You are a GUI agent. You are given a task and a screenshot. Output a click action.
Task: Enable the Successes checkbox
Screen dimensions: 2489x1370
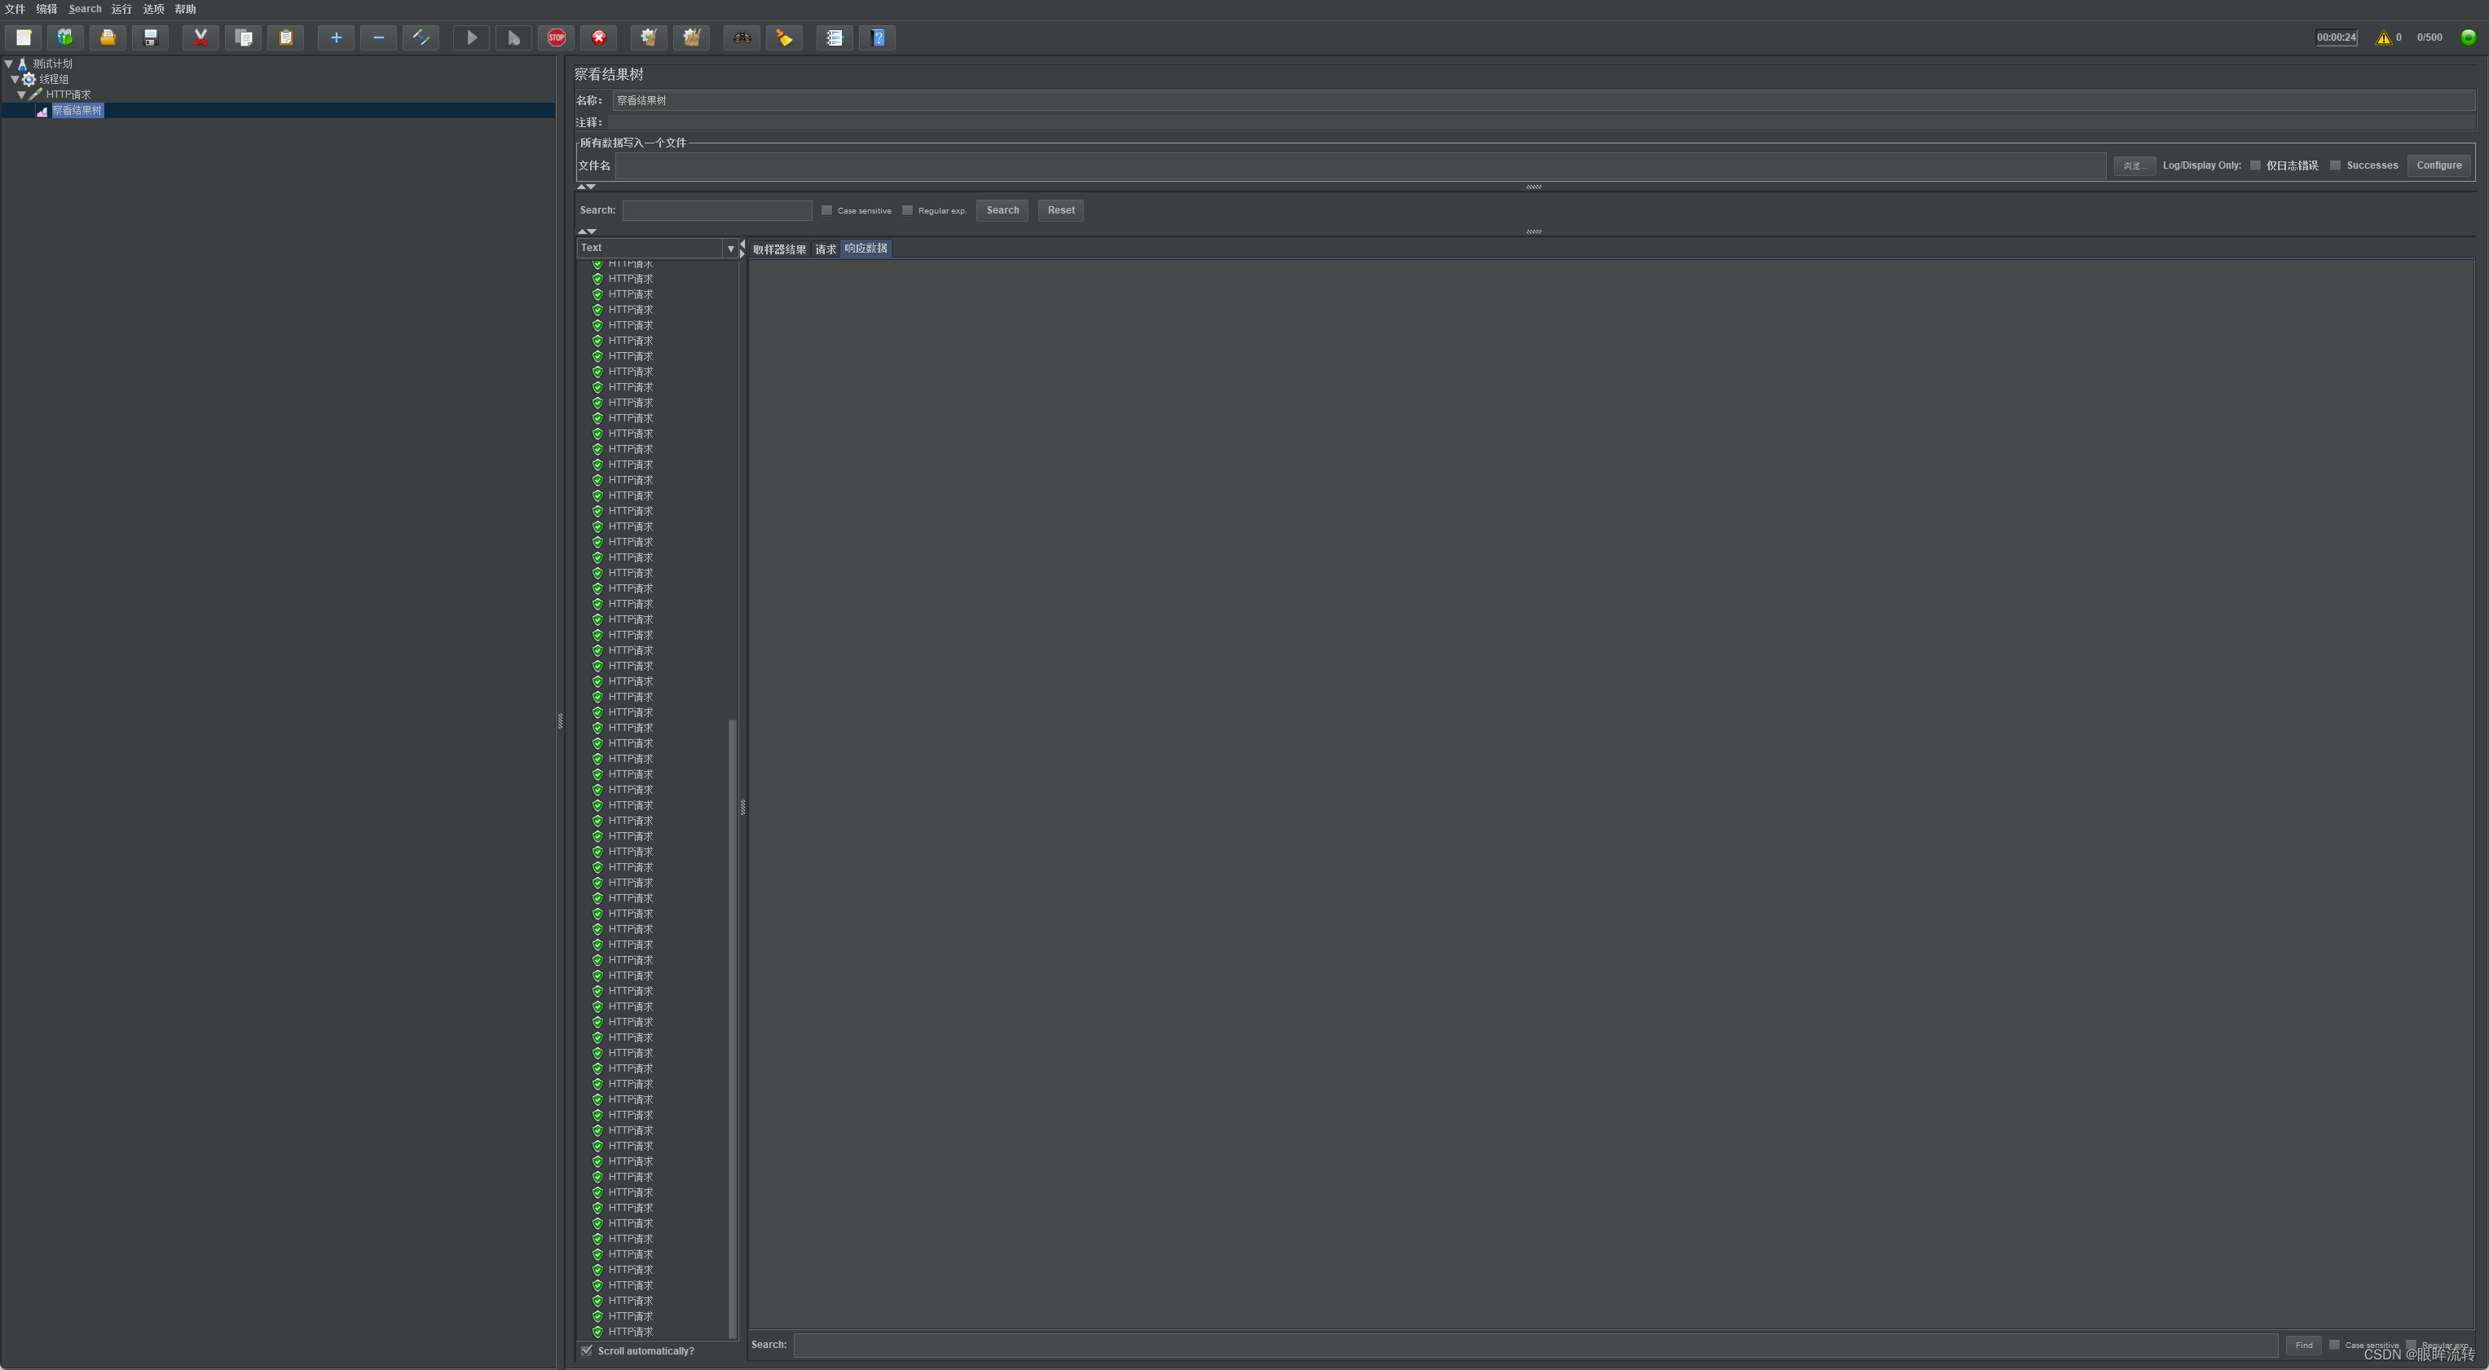pyautogui.click(x=2335, y=166)
